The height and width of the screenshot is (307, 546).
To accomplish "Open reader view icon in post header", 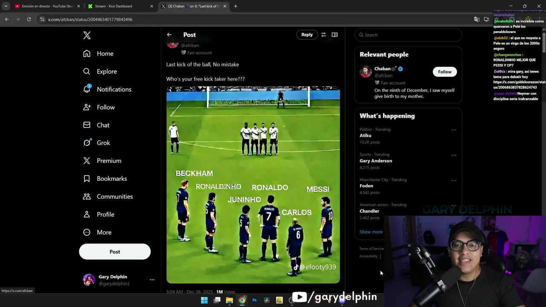I will pos(334,35).
